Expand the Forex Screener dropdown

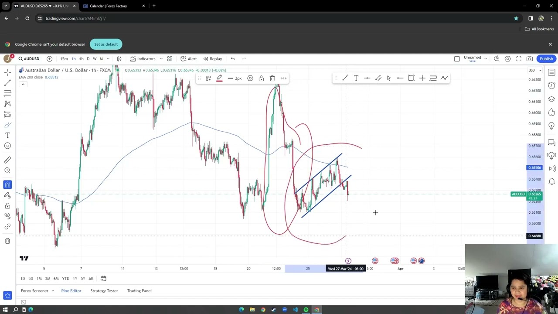pos(53,291)
